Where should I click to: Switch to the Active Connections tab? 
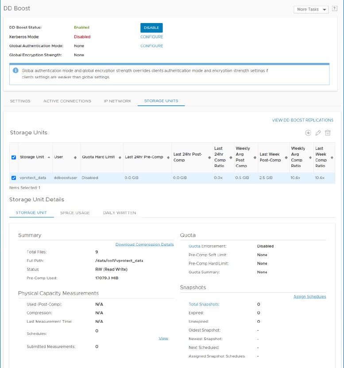[67, 101]
